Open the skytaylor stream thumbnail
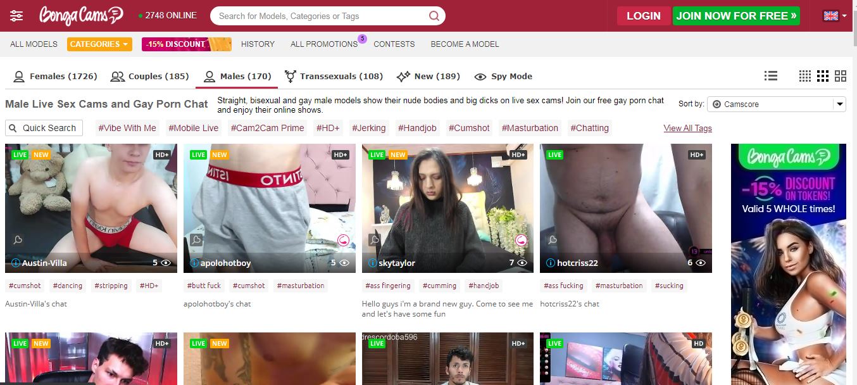This screenshot has width=857, height=385. [447, 208]
